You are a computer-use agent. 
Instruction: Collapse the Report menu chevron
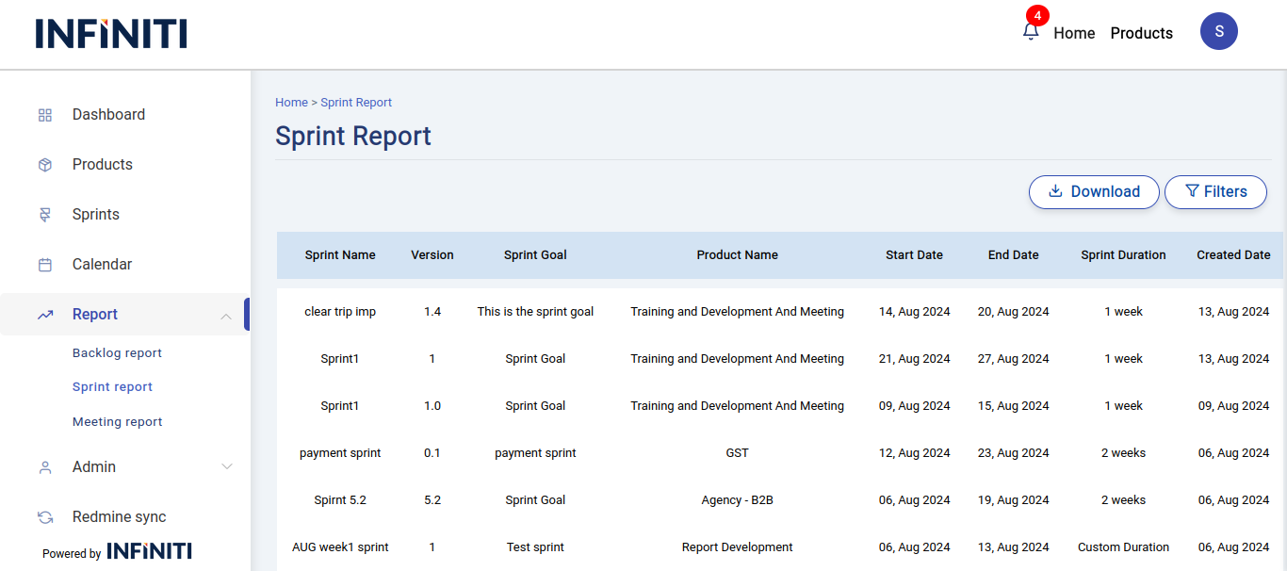[x=226, y=316]
